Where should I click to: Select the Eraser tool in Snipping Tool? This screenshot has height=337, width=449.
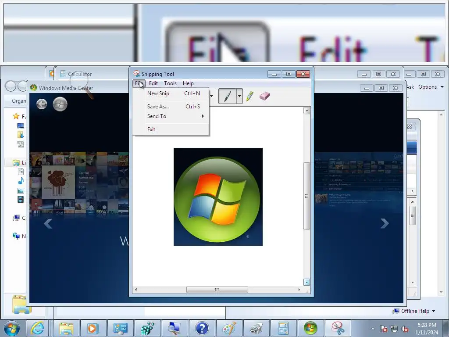pos(264,96)
